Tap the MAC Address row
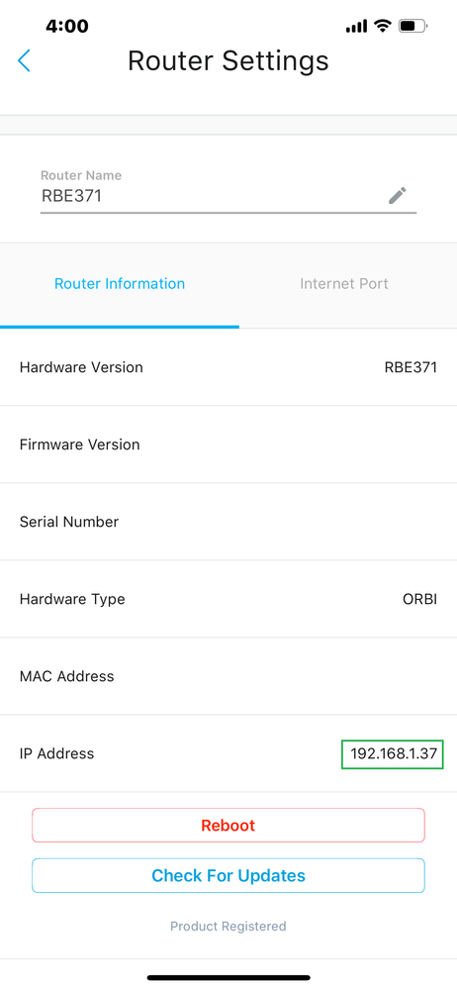This screenshot has width=457, height=989. tap(228, 676)
